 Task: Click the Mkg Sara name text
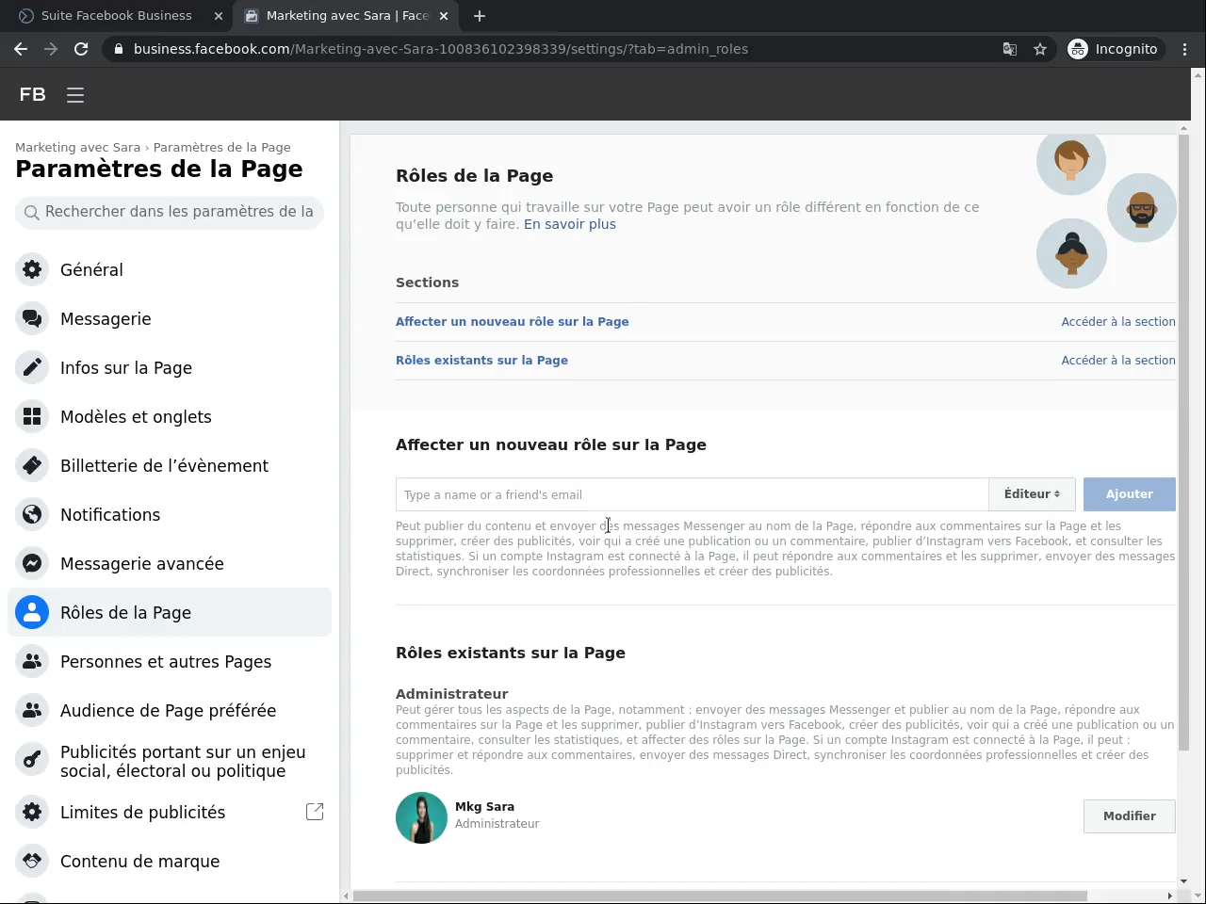484,807
